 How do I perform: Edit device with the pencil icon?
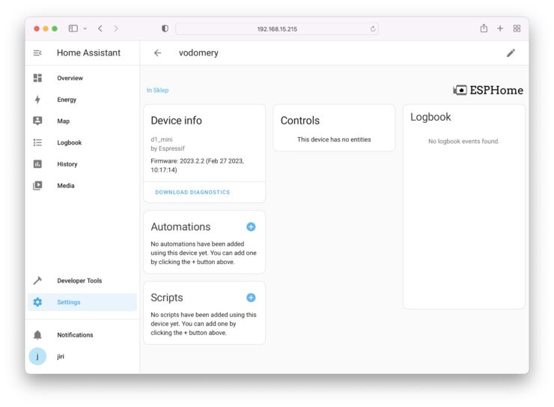(x=511, y=53)
